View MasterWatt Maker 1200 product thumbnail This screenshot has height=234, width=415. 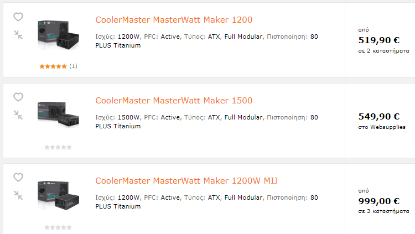(58, 35)
